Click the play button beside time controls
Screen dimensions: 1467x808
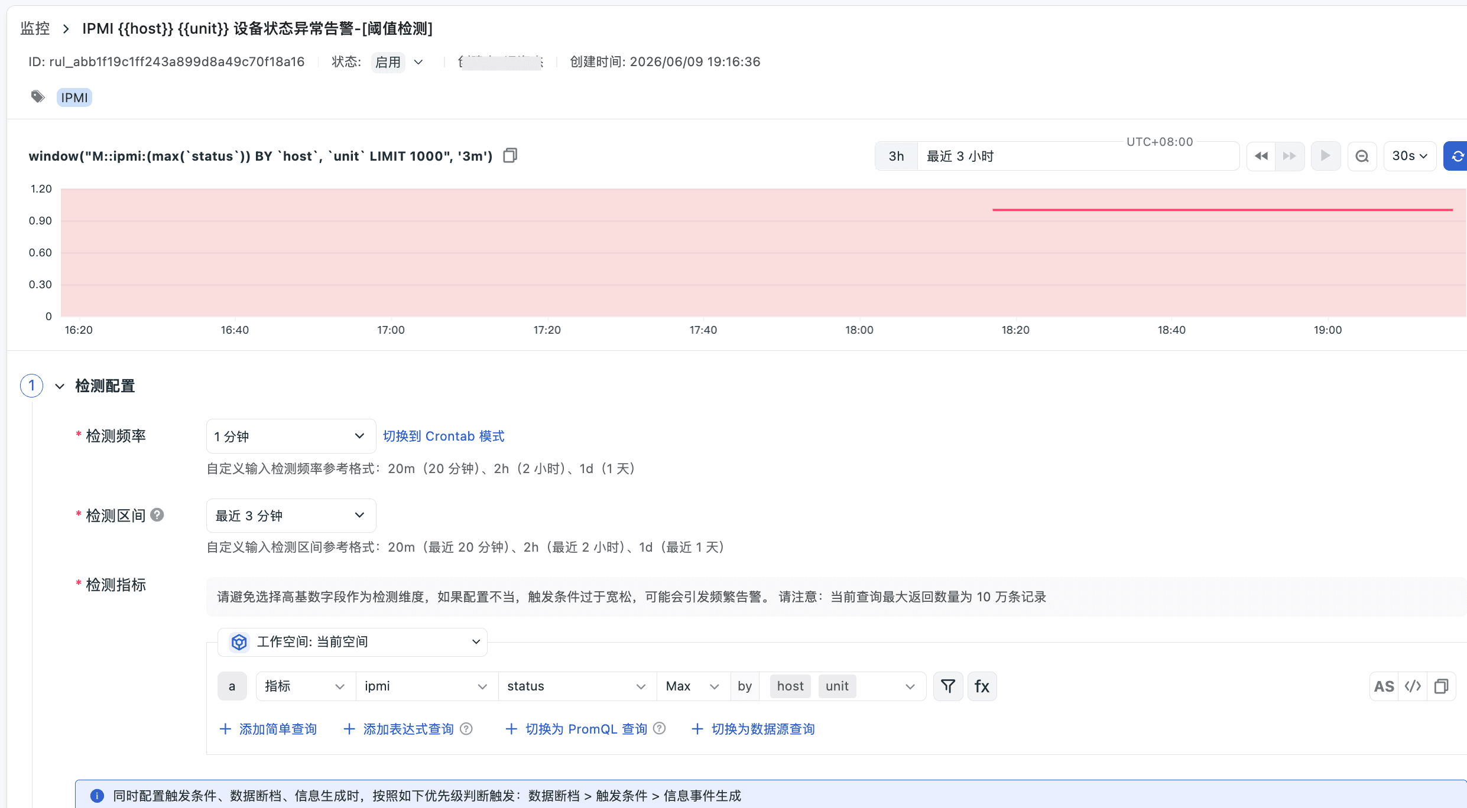click(x=1326, y=156)
